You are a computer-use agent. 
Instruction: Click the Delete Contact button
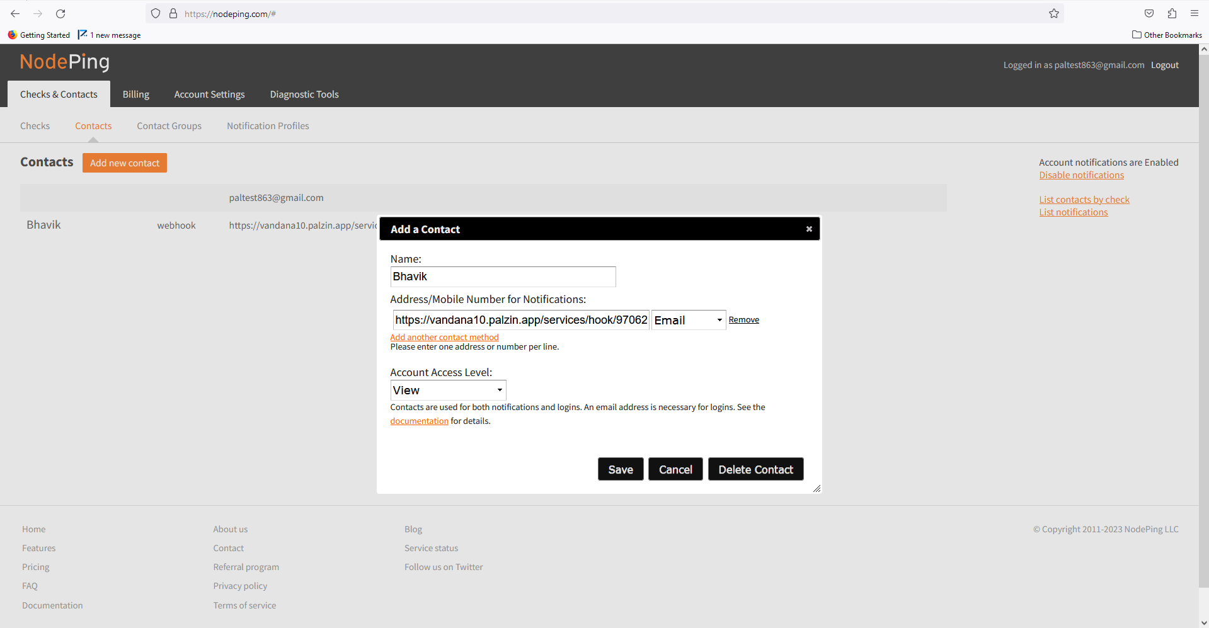756,469
